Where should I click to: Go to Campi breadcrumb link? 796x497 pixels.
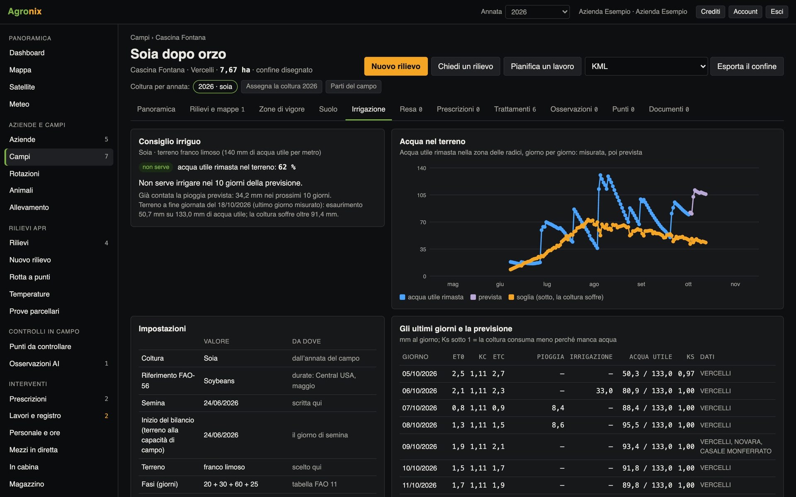click(x=140, y=37)
